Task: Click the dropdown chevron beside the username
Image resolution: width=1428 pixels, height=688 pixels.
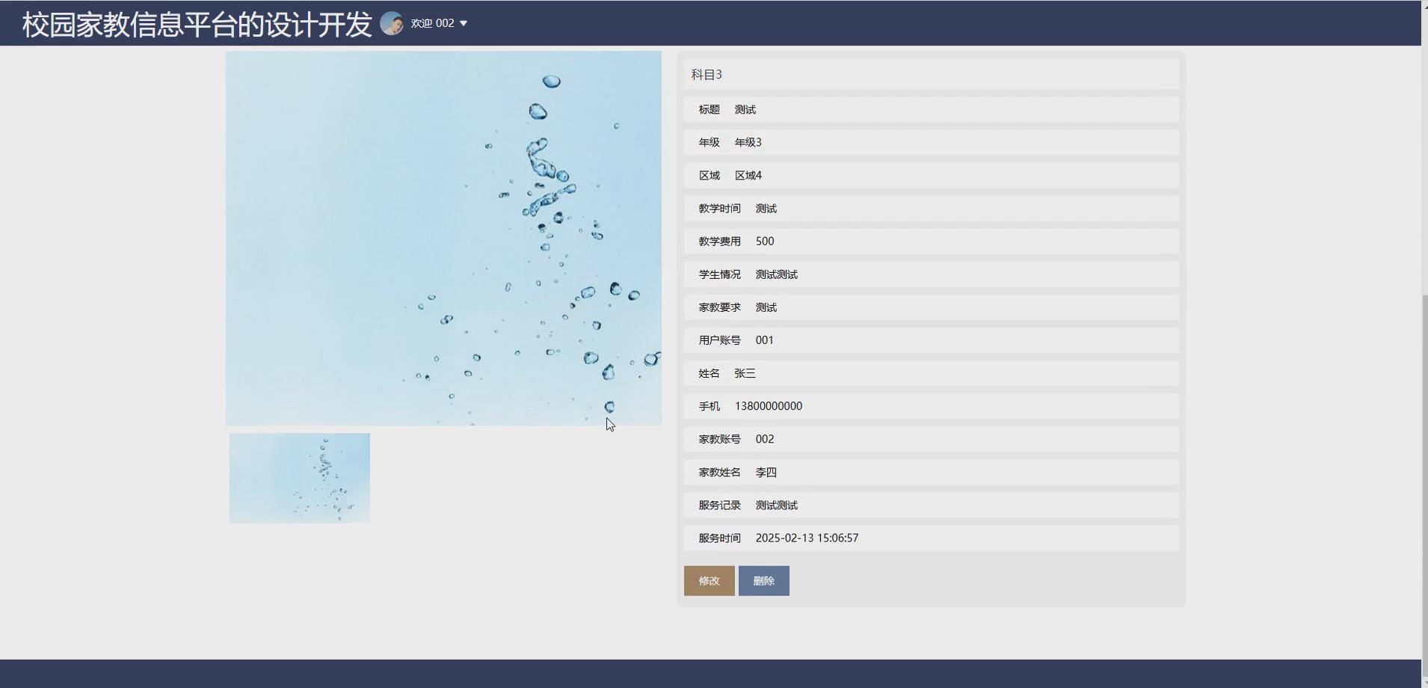Action: (465, 22)
